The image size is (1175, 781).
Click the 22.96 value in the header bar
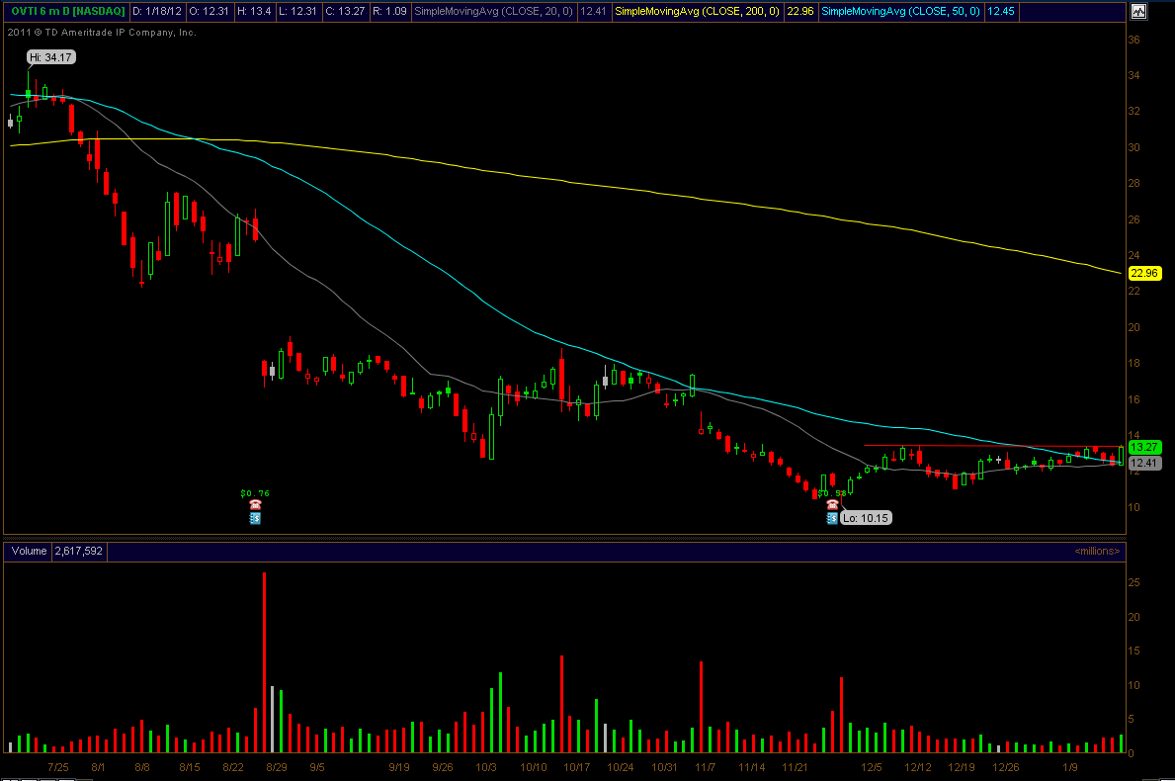click(800, 11)
